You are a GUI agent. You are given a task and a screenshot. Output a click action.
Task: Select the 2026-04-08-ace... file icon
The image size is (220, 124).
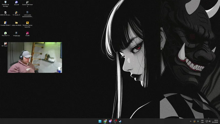coord(5,13)
